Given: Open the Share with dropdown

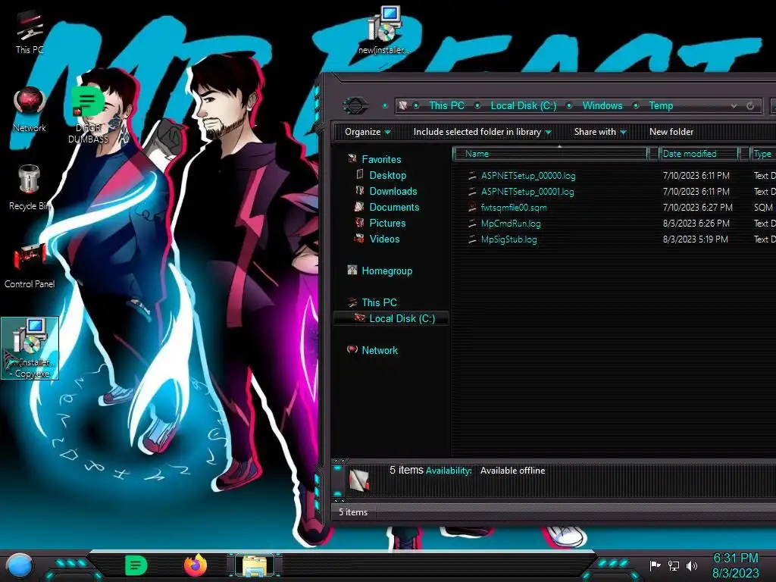Looking at the screenshot, I should [x=600, y=132].
